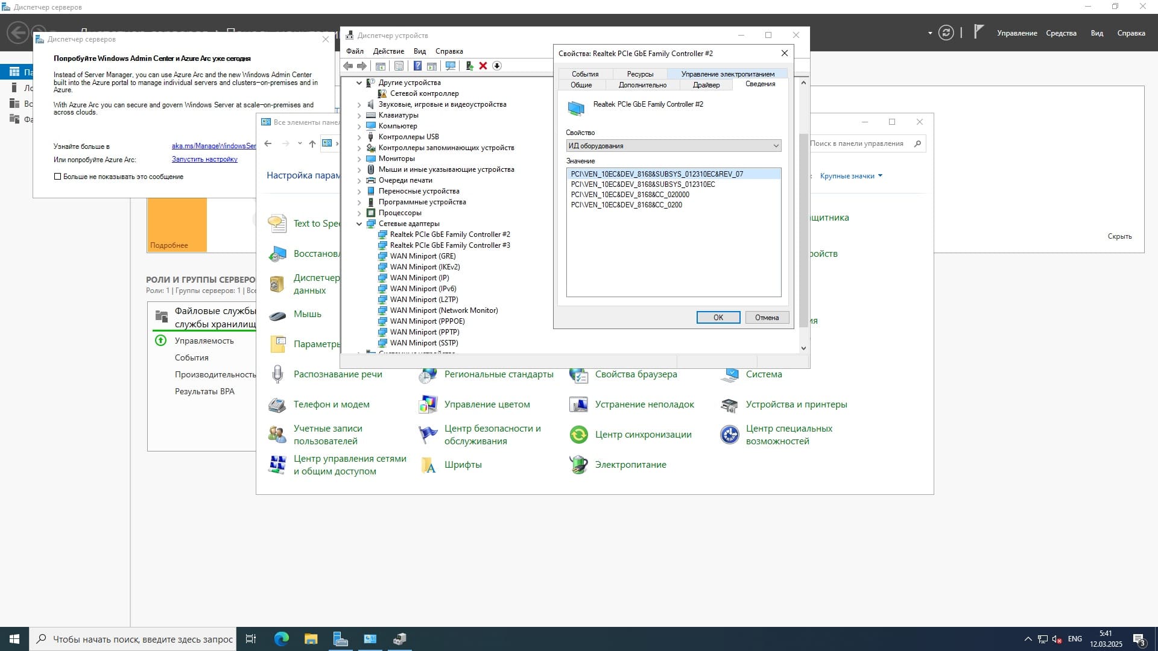Screen dimensions: 1158x651
Task: Launch Microsoft Edge from the taskbar
Action: (282, 639)
